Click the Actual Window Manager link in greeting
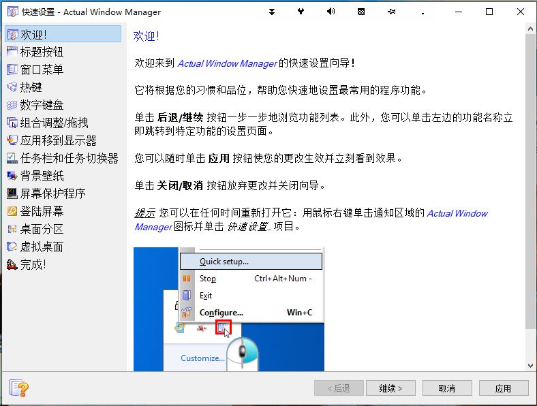 (x=227, y=63)
